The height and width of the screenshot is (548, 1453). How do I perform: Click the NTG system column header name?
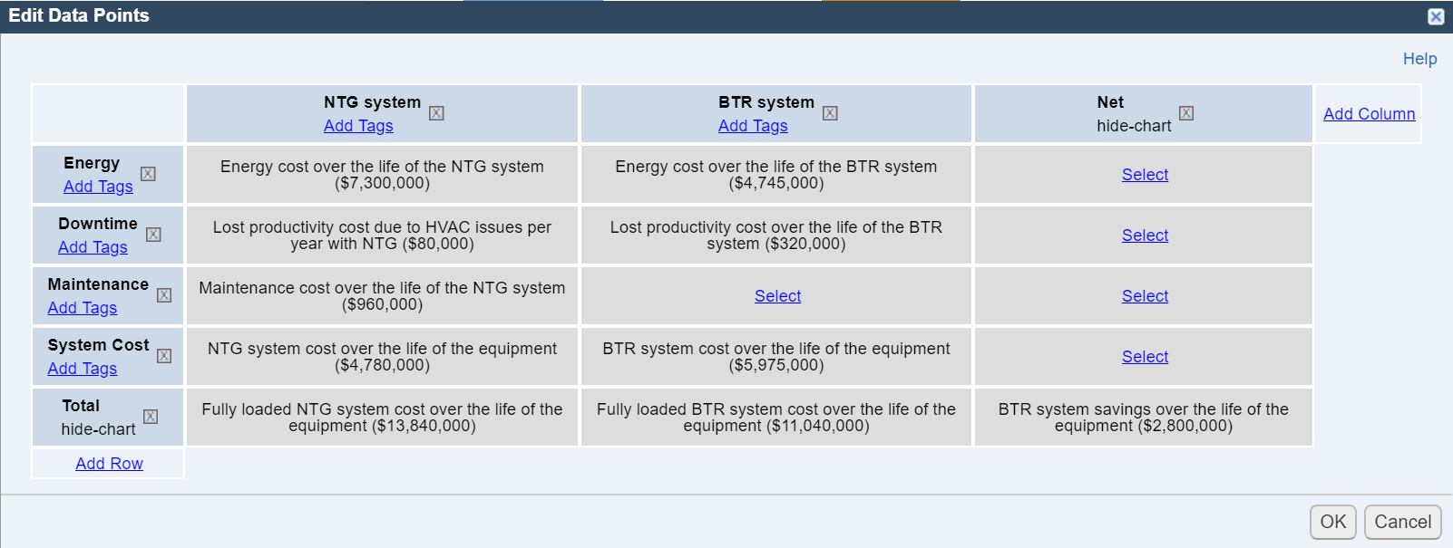pos(372,102)
